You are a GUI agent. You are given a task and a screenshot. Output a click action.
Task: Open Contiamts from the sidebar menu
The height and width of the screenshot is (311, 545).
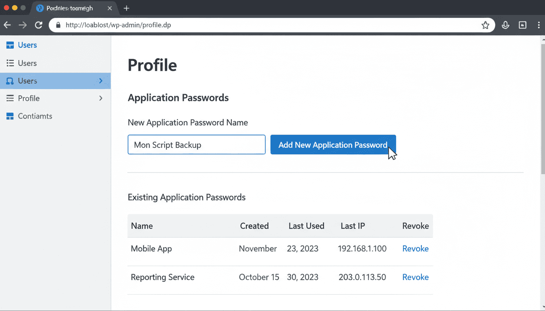tap(35, 116)
